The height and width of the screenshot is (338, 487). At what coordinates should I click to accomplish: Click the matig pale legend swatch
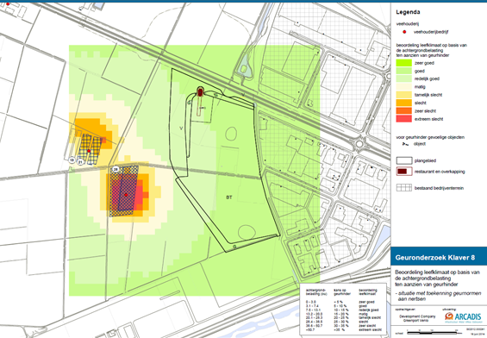coord(403,87)
